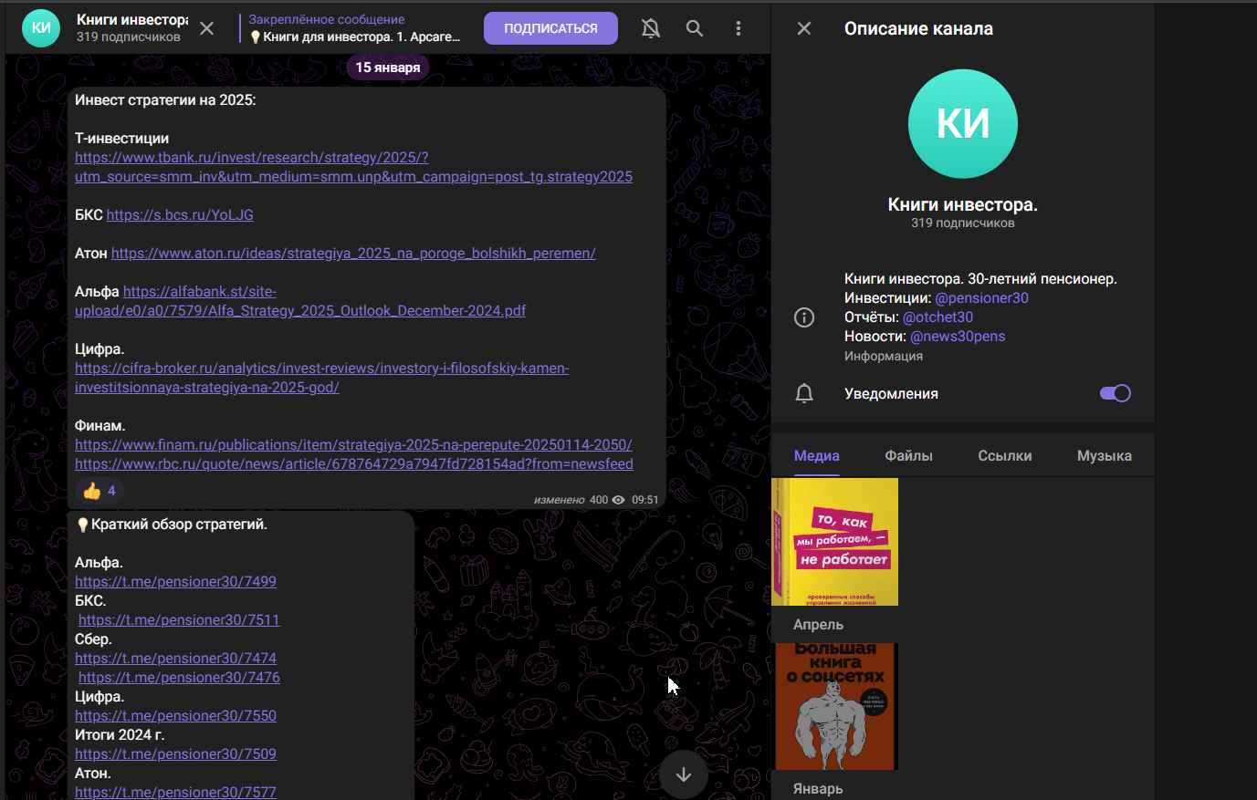1257x800 pixels.
Task: Click the 15 января date badge
Action: pyautogui.click(x=388, y=68)
